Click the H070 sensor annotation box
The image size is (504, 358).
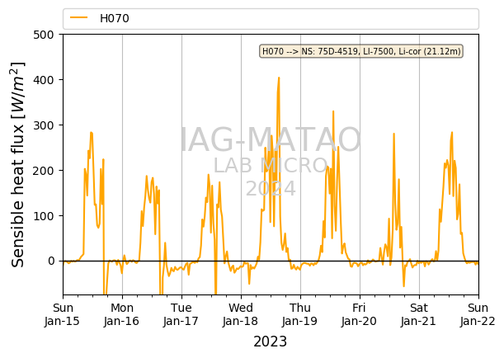click(361, 51)
